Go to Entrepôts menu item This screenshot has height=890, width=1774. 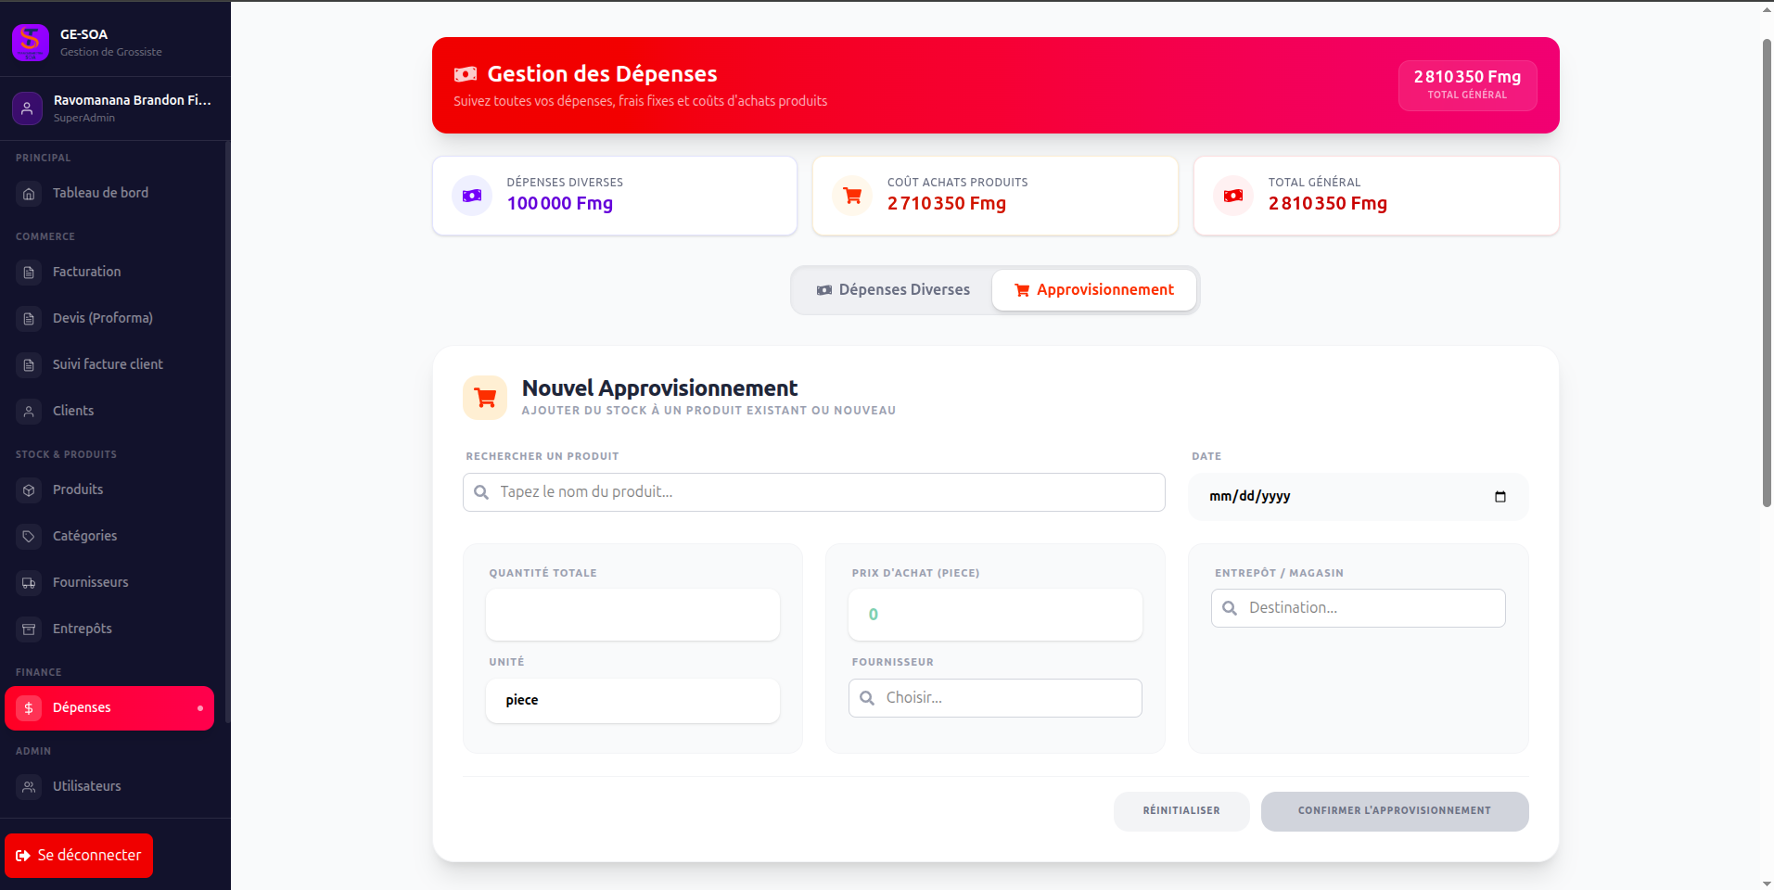click(109, 629)
